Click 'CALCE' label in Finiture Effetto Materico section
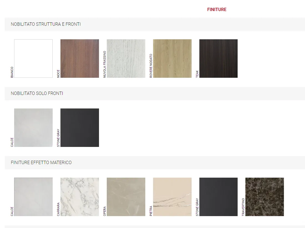This screenshot has width=305, height=228. coord(12,211)
